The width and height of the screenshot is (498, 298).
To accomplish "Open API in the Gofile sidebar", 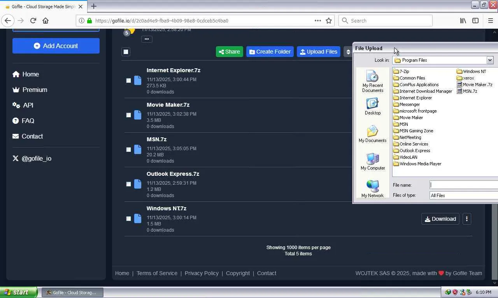I will coord(23,105).
